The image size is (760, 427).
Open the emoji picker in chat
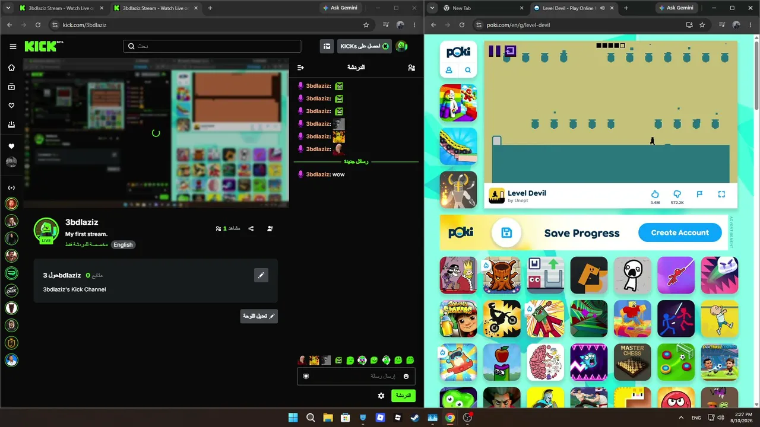(406, 376)
